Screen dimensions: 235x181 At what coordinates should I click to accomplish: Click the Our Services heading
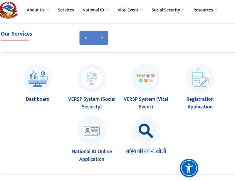(x=16, y=34)
